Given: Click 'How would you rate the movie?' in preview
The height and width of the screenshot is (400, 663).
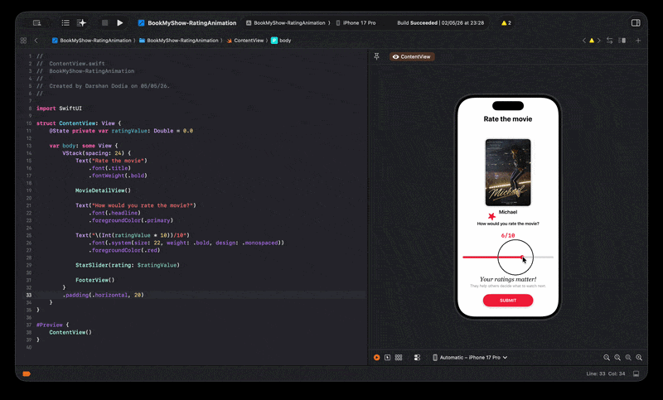Looking at the screenshot, I should point(508,224).
